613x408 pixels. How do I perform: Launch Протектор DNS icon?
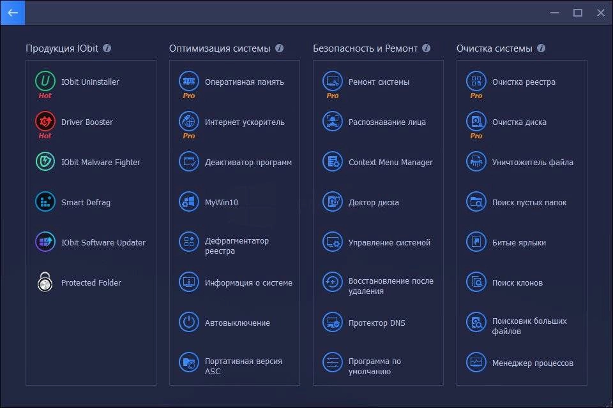[x=333, y=323]
